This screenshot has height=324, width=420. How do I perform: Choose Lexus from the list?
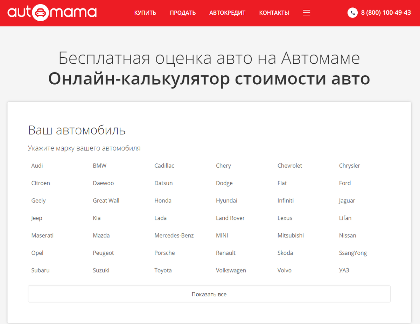pyautogui.click(x=285, y=218)
